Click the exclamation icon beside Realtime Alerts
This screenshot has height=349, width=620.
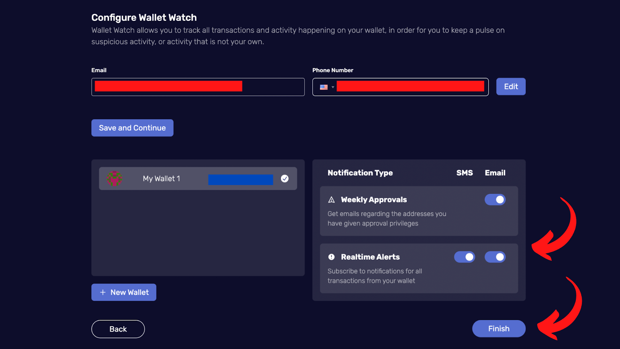331,257
